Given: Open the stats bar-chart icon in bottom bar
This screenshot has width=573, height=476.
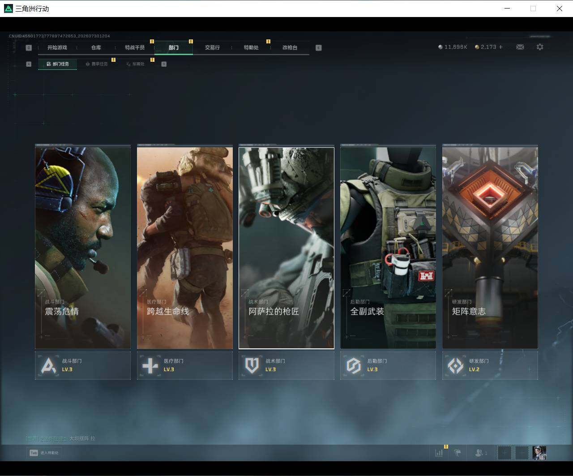Looking at the screenshot, I should [x=439, y=453].
